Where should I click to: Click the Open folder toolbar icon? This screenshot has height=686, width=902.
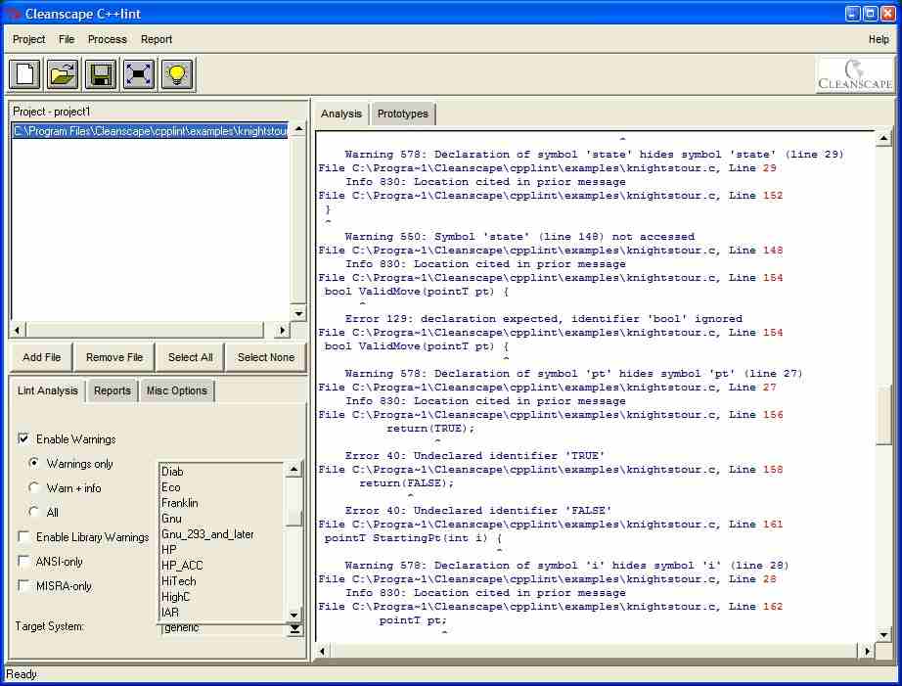click(x=63, y=74)
